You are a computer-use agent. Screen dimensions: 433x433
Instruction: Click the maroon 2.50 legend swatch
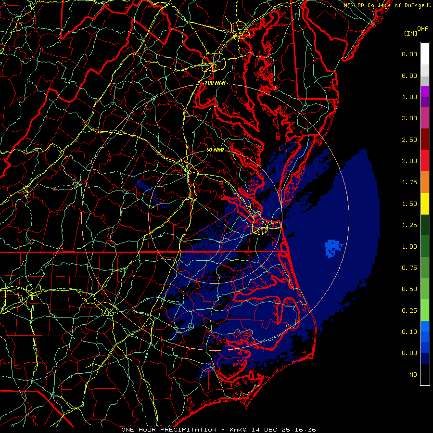click(x=425, y=140)
